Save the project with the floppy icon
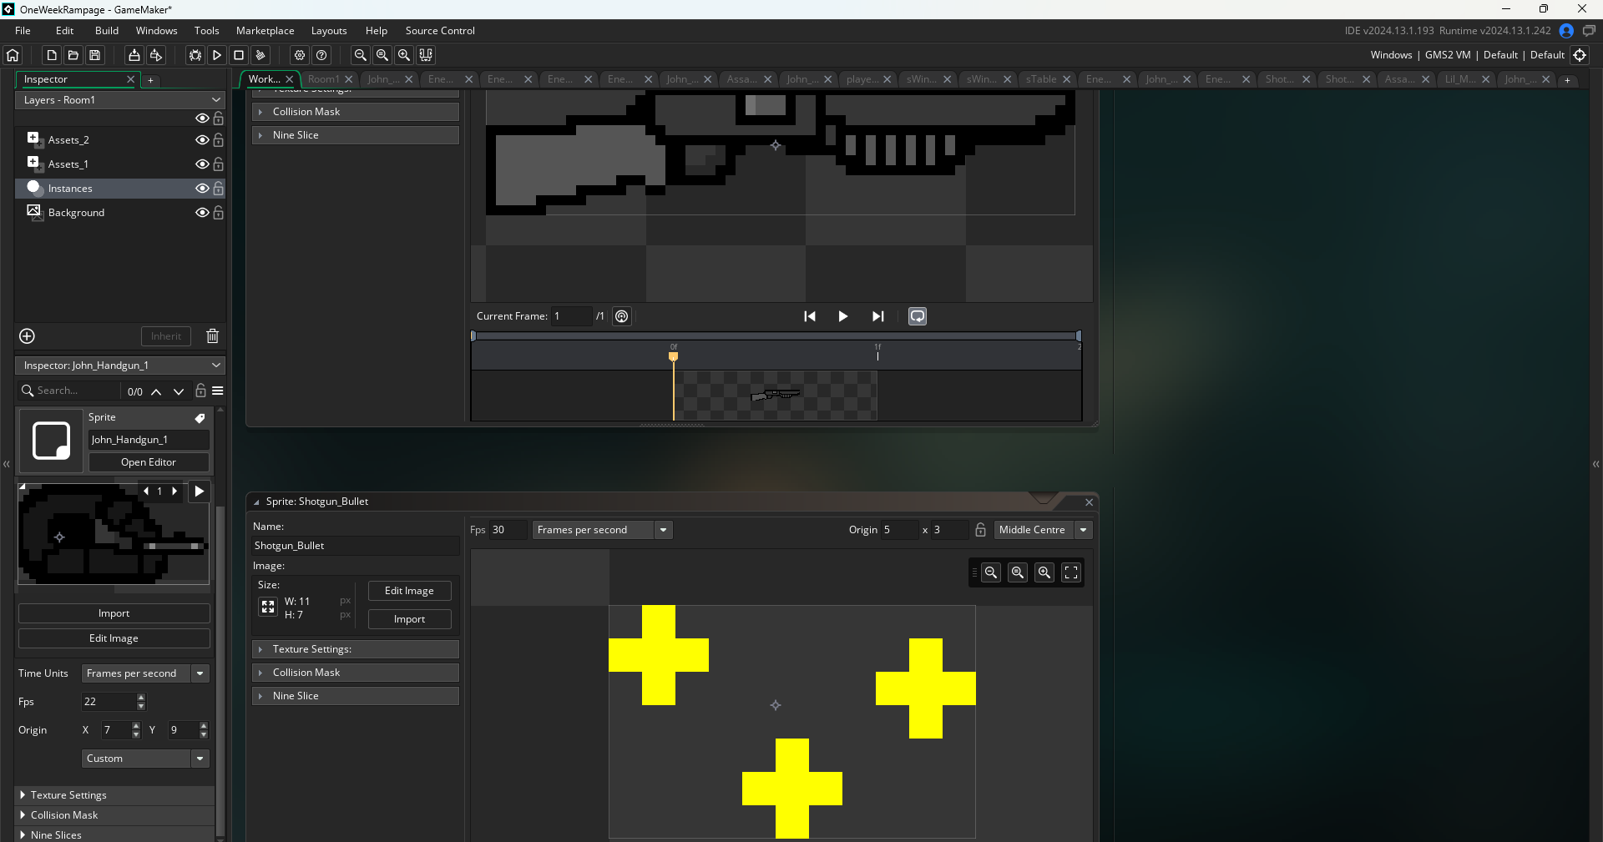 (95, 55)
